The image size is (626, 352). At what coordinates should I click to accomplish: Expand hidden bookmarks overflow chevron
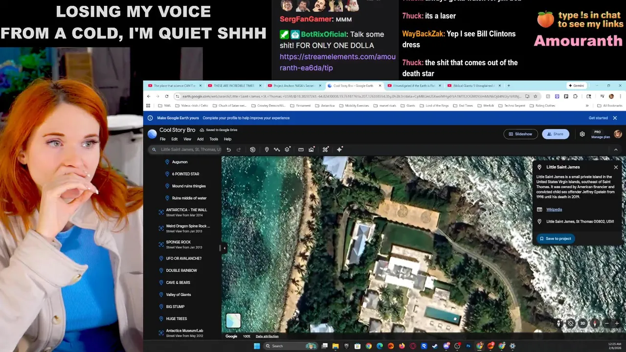click(587, 106)
